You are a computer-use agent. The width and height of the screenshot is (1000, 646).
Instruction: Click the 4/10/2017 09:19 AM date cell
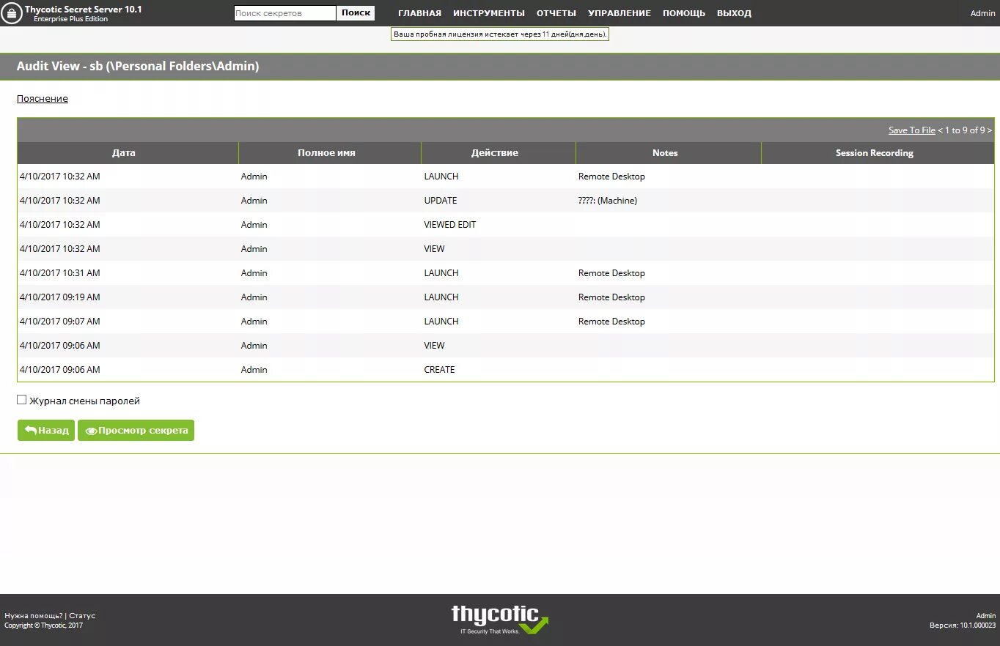(x=60, y=297)
